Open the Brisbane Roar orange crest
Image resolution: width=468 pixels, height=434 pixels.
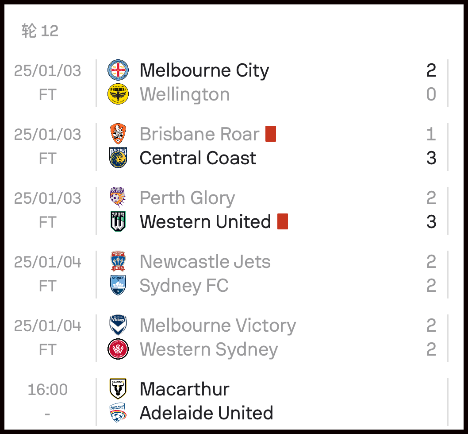point(118,134)
